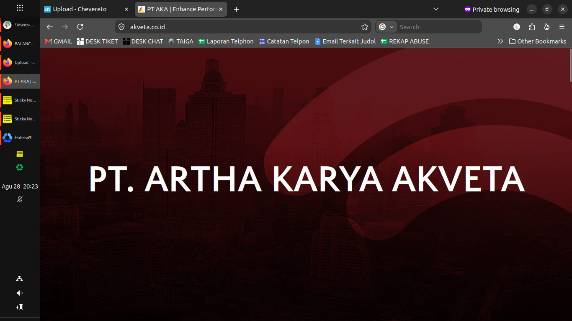Expand the list all tabs chevron
572x321 pixels.
(x=436, y=9)
